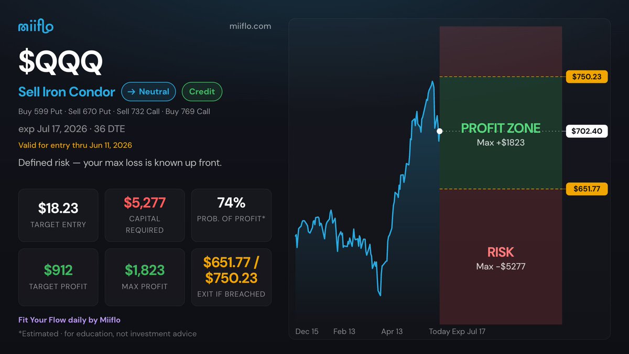The image size is (629, 354).
Task: Click the Valid for entry thru Jun 11 notice
Action: tap(75, 145)
